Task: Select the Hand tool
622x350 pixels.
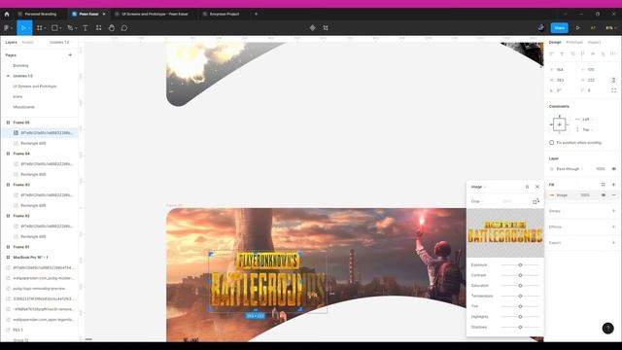Action: [x=112, y=28]
